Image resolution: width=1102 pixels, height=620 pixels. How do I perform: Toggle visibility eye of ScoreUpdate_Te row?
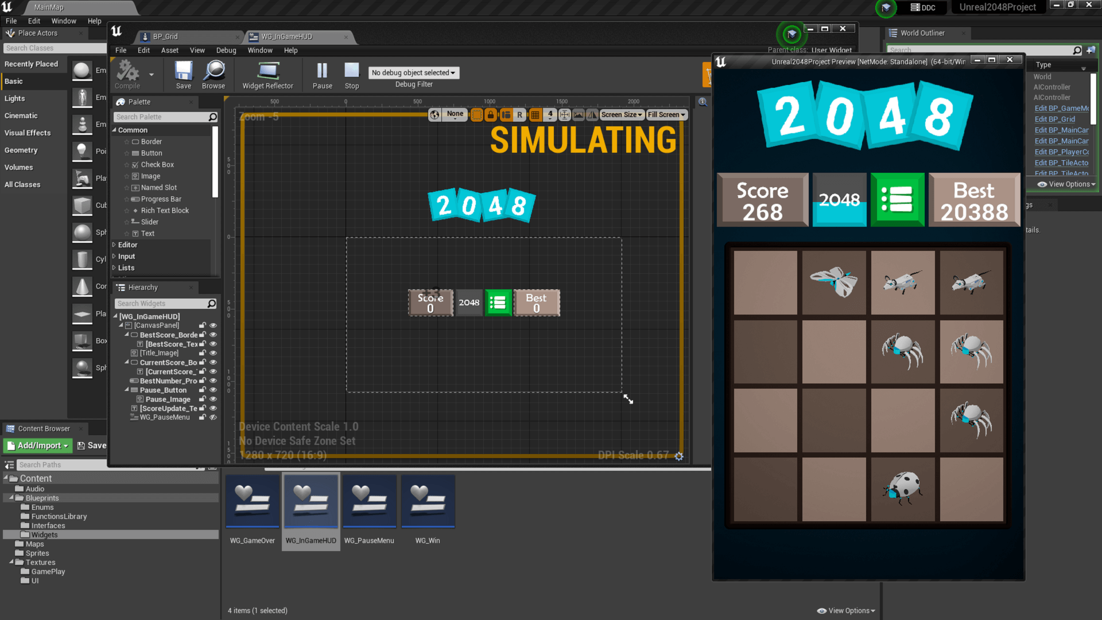(x=213, y=408)
